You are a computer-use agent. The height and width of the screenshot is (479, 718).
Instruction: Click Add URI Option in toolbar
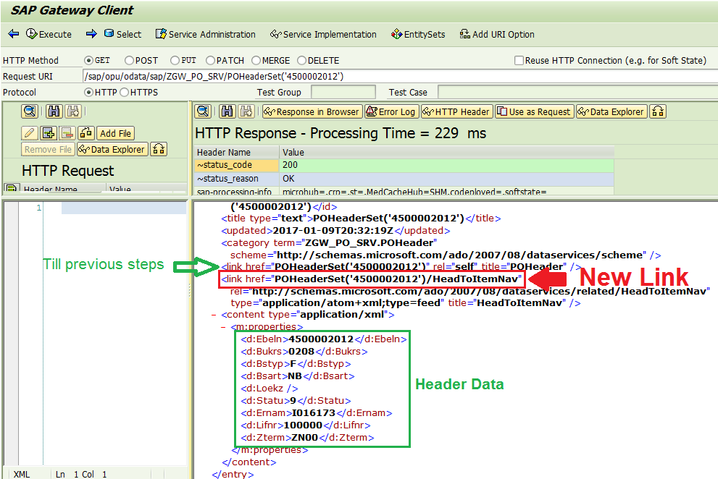[x=496, y=34]
